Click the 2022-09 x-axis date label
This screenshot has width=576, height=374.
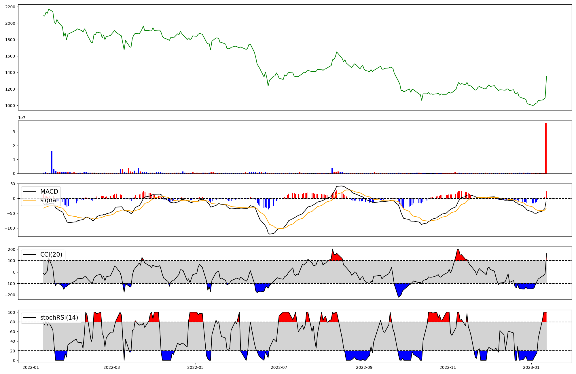pos(364,367)
